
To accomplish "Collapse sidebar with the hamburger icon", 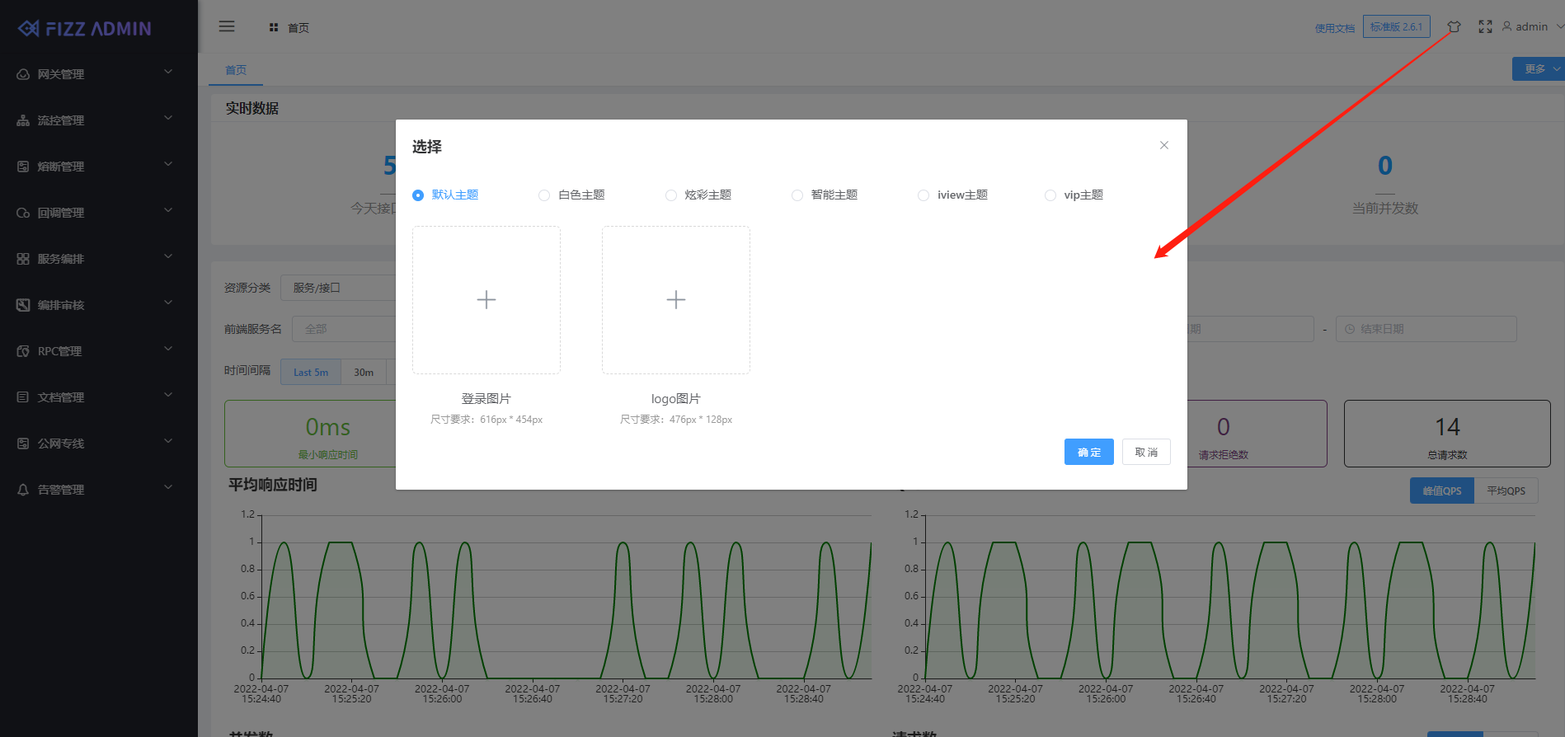I will tap(227, 26).
